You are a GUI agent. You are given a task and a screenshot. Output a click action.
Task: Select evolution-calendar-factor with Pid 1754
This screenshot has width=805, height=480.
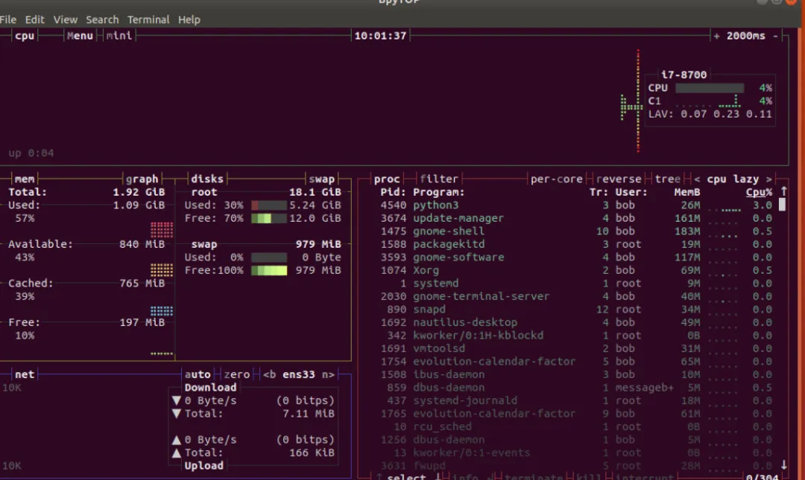[x=576, y=362]
